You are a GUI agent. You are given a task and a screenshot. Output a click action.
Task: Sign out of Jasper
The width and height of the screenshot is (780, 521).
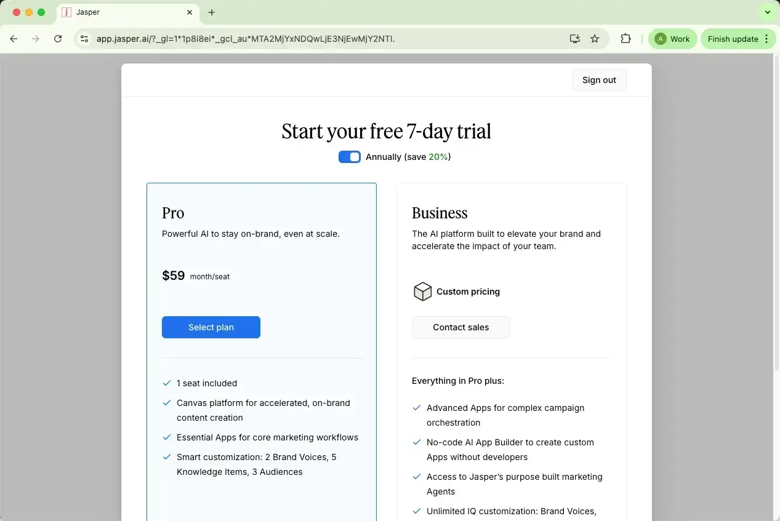pos(599,80)
